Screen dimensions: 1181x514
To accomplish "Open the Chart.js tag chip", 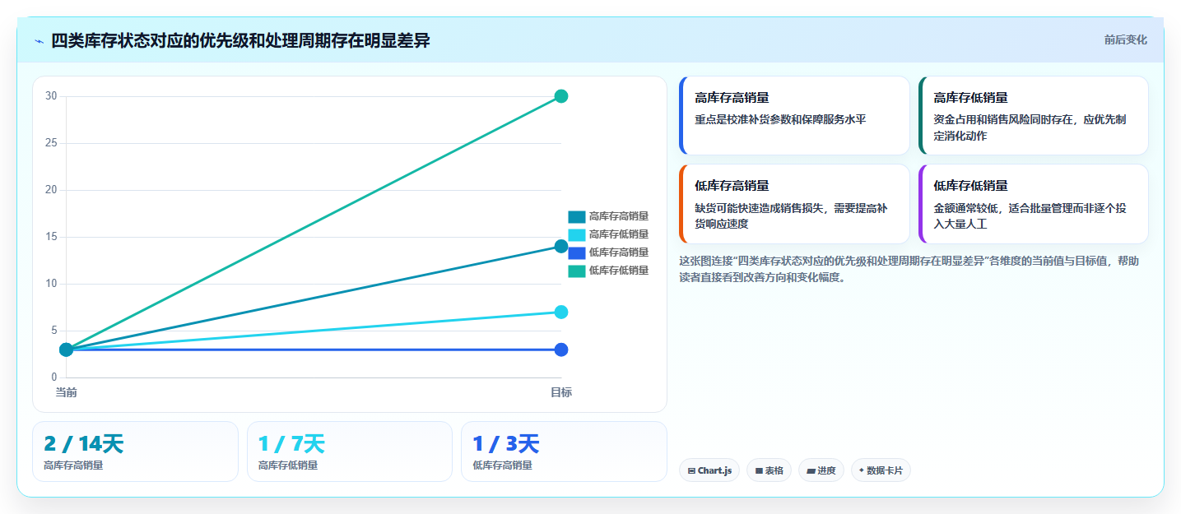I will pos(709,470).
